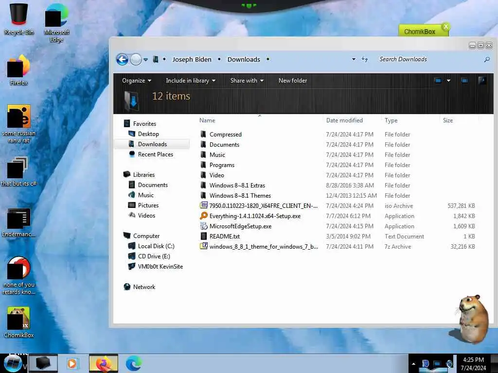Select the 7950.0.110223-1820 ISO file
This screenshot has width=498, height=373.
263,205
